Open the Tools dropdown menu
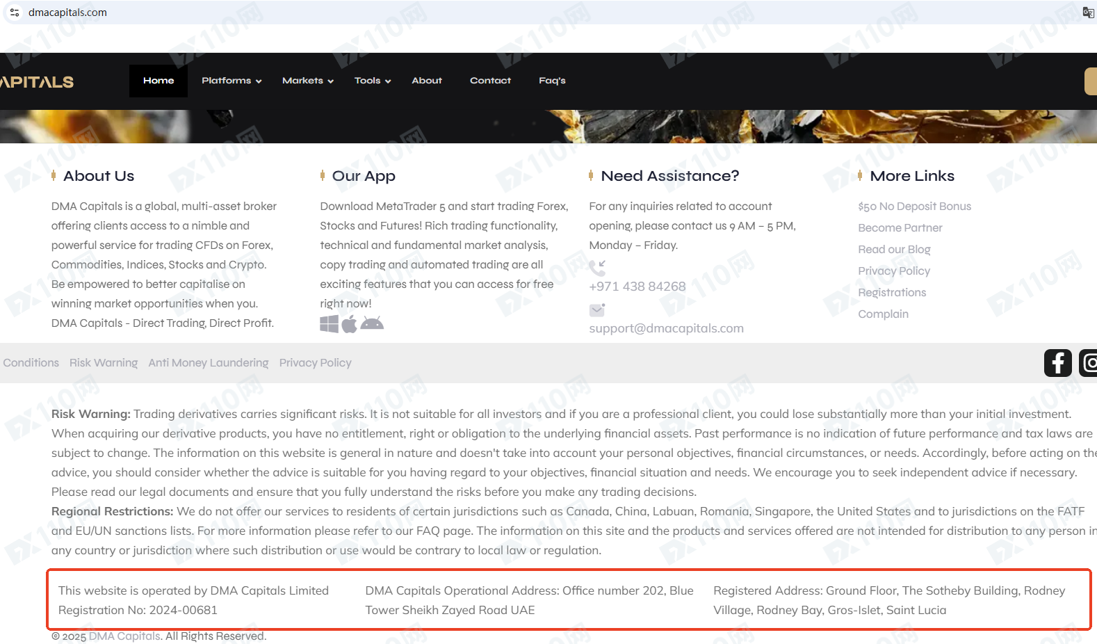The image size is (1097, 644). pyautogui.click(x=373, y=81)
